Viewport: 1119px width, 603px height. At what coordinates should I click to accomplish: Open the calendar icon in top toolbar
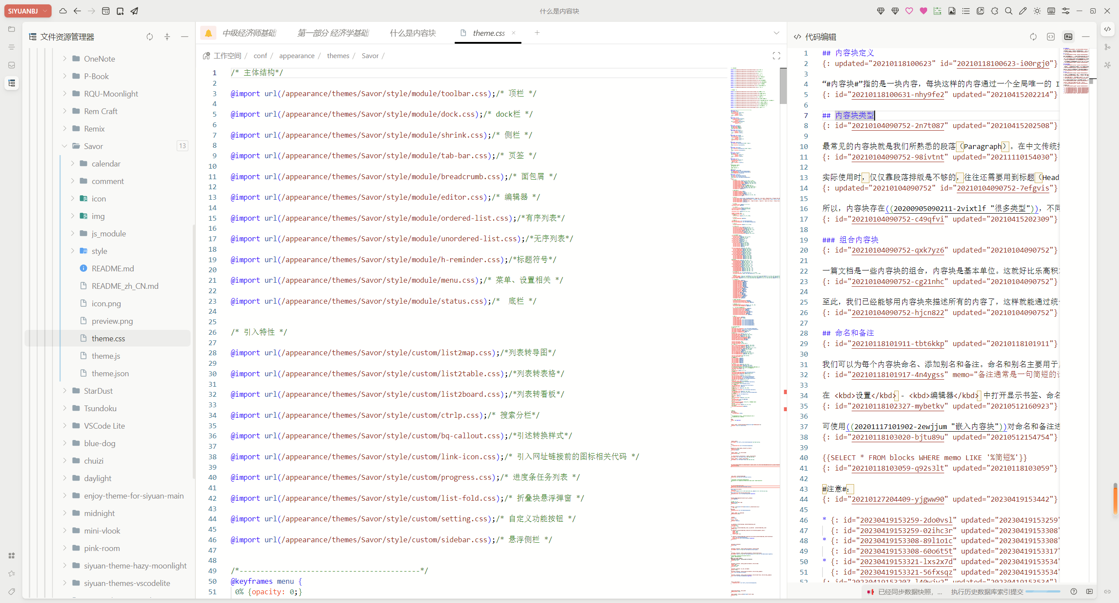click(x=106, y=11)
